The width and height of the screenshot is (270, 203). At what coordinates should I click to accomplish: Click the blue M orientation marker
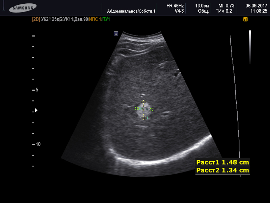tap(116, 33)
